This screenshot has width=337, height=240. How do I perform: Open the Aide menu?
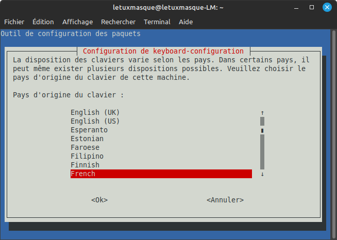186,22
